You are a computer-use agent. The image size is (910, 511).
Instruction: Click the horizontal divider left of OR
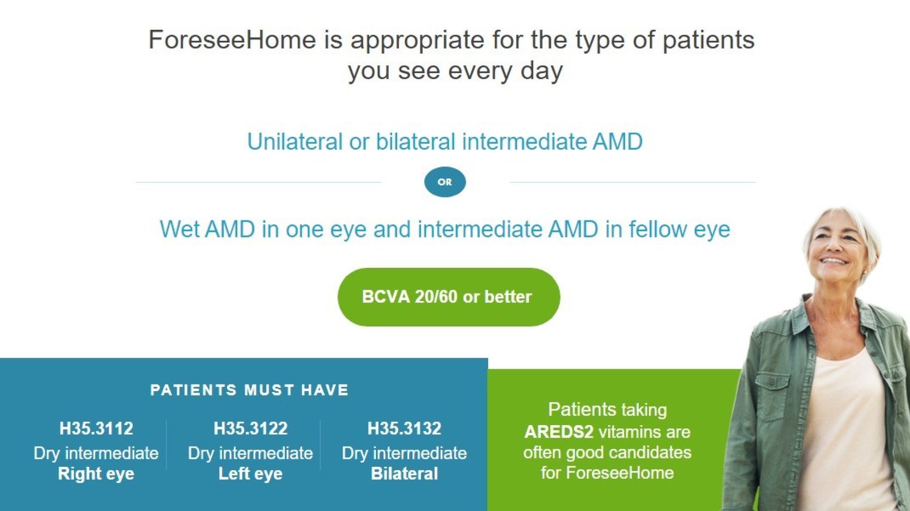[x=258, y=182]
